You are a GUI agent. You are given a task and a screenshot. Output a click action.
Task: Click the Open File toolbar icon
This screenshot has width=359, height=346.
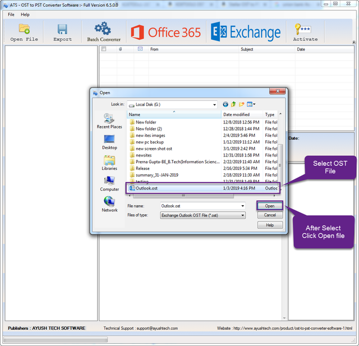(24, 32)
